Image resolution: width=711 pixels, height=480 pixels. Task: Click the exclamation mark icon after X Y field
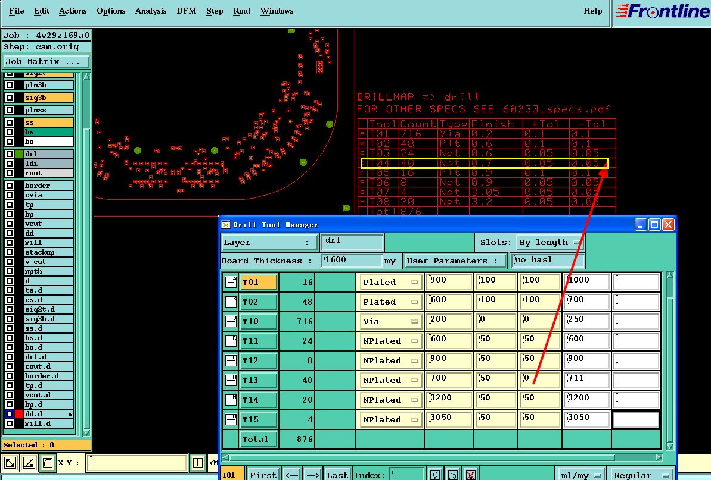coord(197,462)
